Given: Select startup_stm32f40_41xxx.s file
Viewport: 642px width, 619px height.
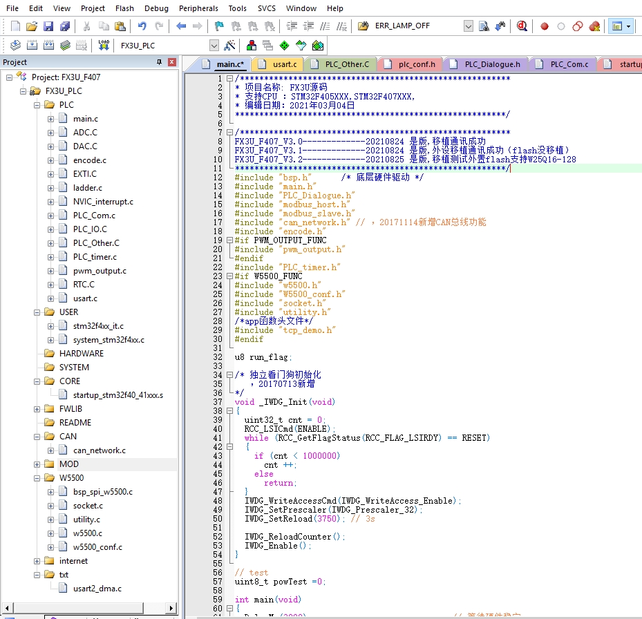Looking at the screenshot, I should [118, 395].
